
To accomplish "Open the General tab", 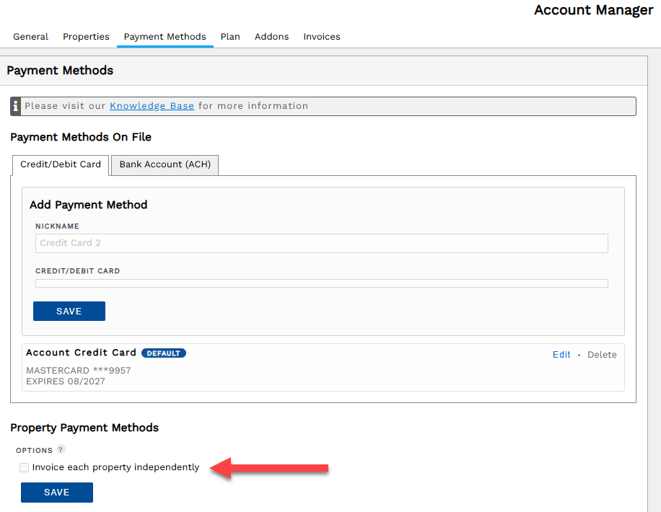I will click(x=30, y=37).
